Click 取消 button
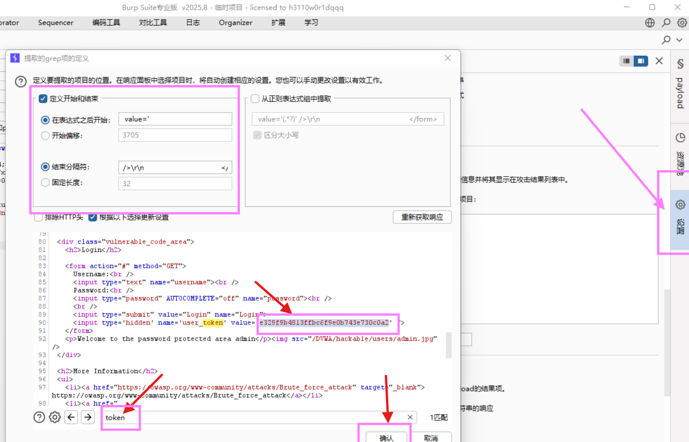 pos(431,438)
